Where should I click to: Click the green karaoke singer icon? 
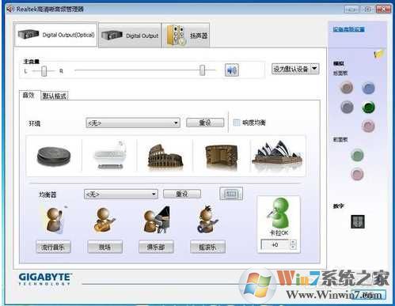278,213
